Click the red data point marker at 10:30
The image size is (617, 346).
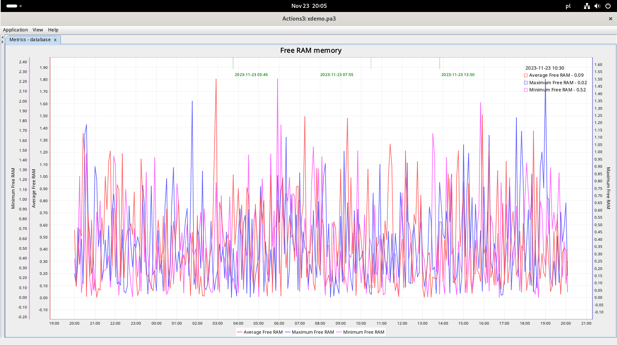(371, 287)
